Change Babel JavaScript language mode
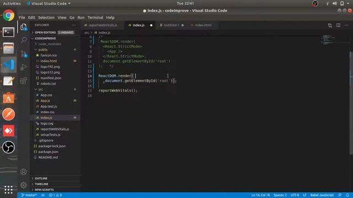The height and width of the screenshot is (198, 353). point(322,195)
